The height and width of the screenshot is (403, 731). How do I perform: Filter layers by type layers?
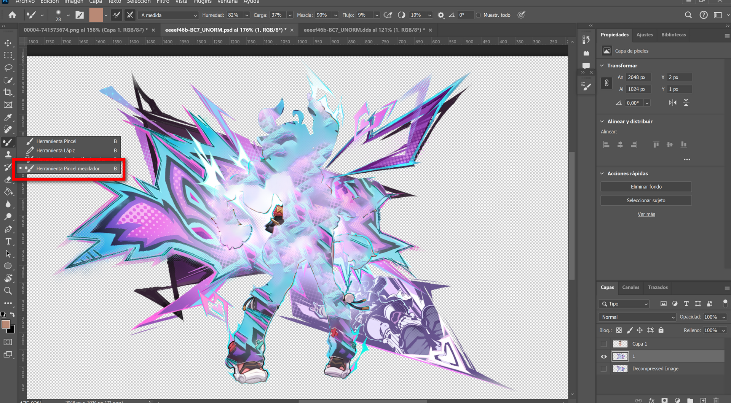pyautogui.click(x=686, y=304)
